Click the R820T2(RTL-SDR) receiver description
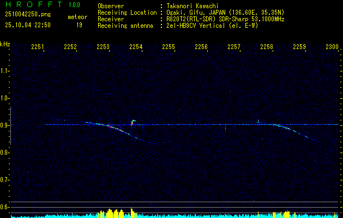Viewport: 343px width, 218px height. (225, 19)
